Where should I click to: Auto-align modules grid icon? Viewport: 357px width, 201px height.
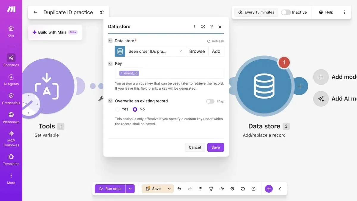pyautogui.click(x=201, y=189)
